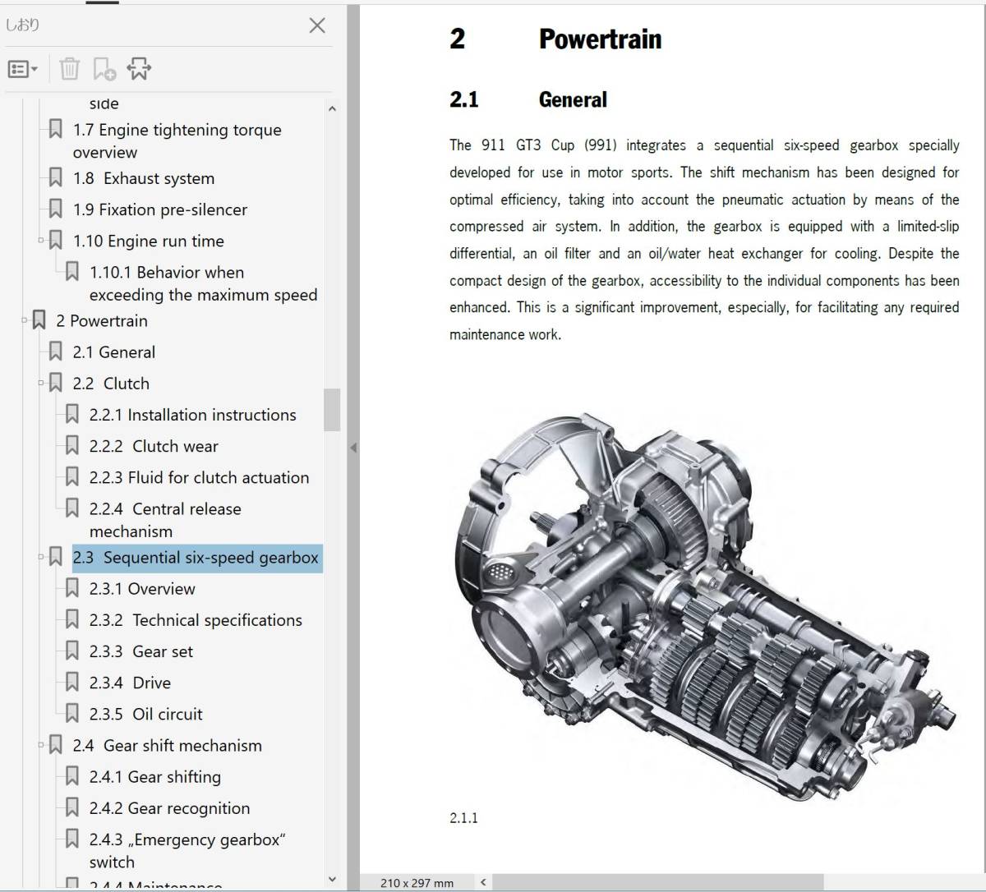The width and height of the screenshot is (986, 892).
Task: Delete the selected bookmark via trash icon
Action: pos(70,70)
